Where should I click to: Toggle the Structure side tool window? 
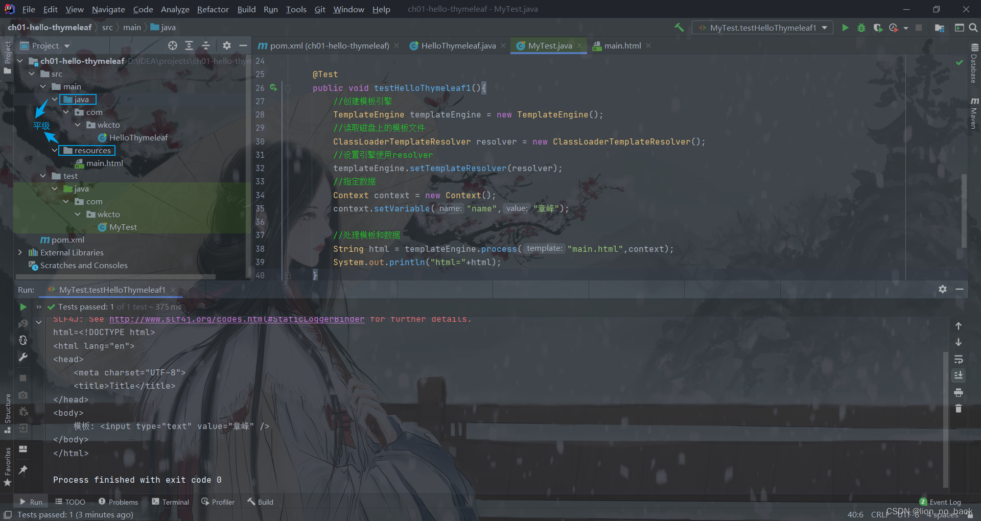point(7,413)
